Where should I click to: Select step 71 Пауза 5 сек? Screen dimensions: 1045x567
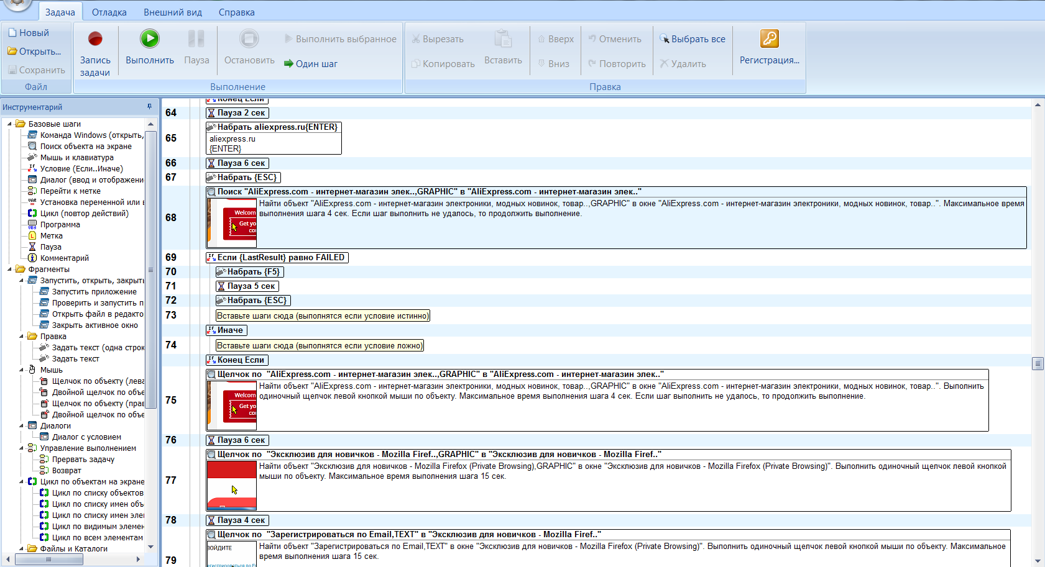(247, 286)
